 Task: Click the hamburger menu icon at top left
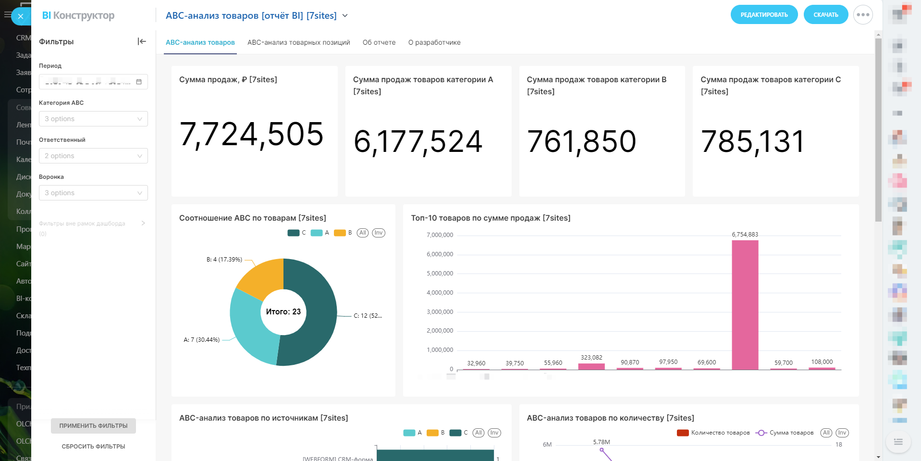[x=7, y=15]
